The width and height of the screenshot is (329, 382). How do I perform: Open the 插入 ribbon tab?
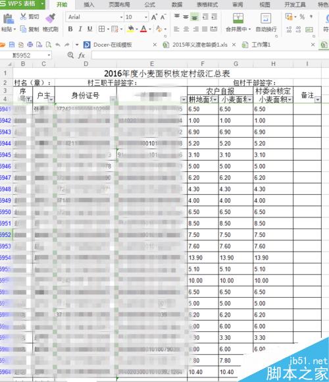(x=89, y=5)
